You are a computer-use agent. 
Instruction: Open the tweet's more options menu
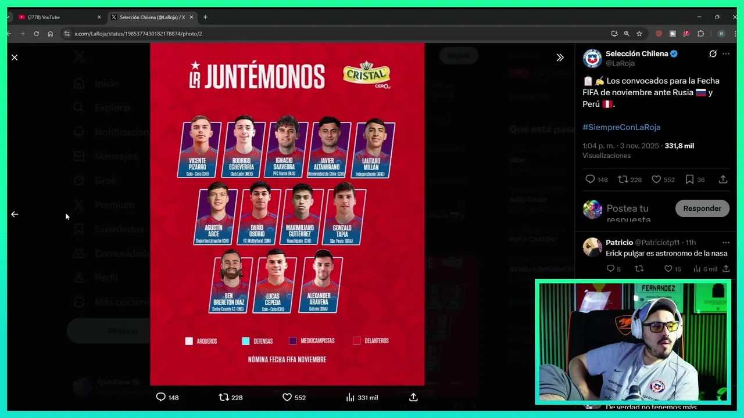726,53
